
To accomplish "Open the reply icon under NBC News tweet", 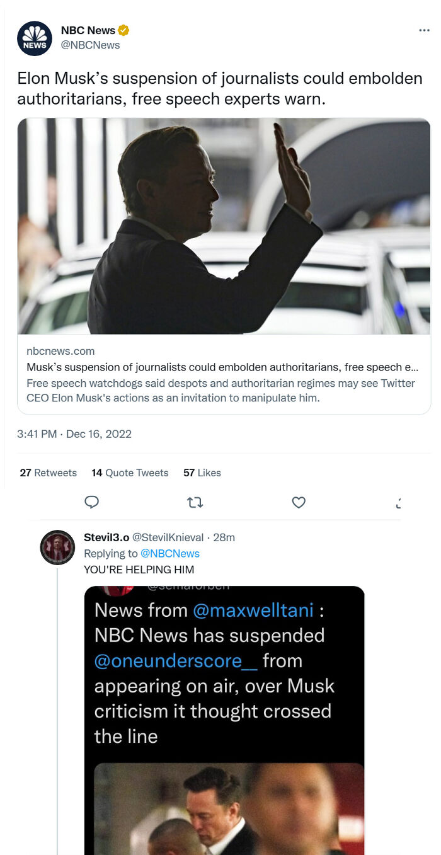I will [92, 502].
